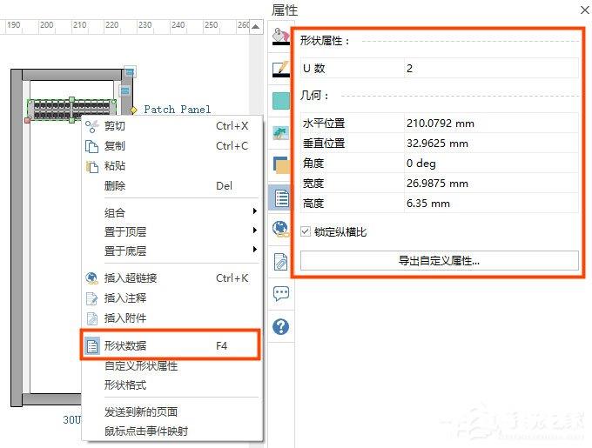
Task: Select 插入注释 in the context menu
Action: [172, 298]
